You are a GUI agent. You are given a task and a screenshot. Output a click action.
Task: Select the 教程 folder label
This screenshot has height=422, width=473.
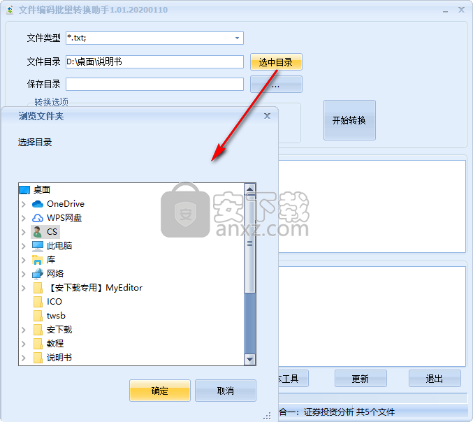[55, 344]
